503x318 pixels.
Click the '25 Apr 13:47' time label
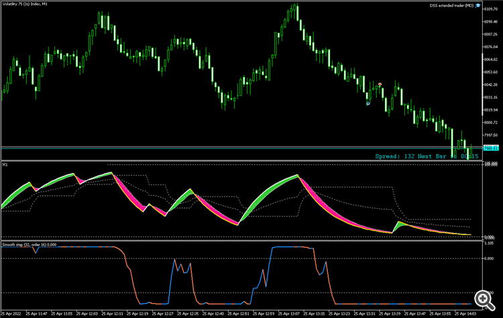pos(414,313)
